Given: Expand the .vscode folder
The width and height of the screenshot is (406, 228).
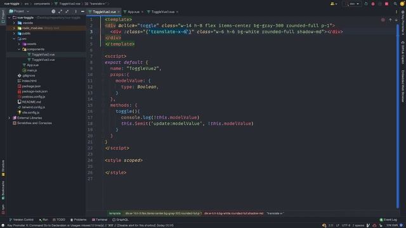Looking at the screenshot, I should (14, 23).
